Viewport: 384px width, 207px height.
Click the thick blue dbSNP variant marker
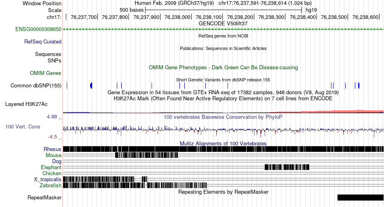(91, 86)
